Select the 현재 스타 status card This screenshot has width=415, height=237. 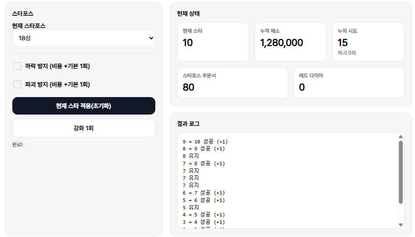pos(213,42)
